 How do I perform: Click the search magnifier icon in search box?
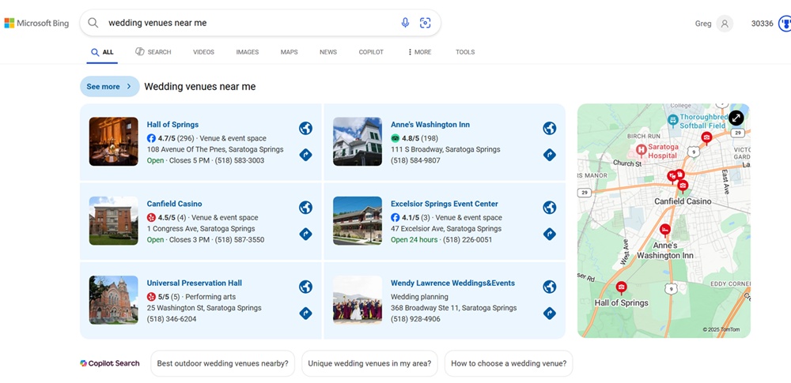click(x=93, y=23)
